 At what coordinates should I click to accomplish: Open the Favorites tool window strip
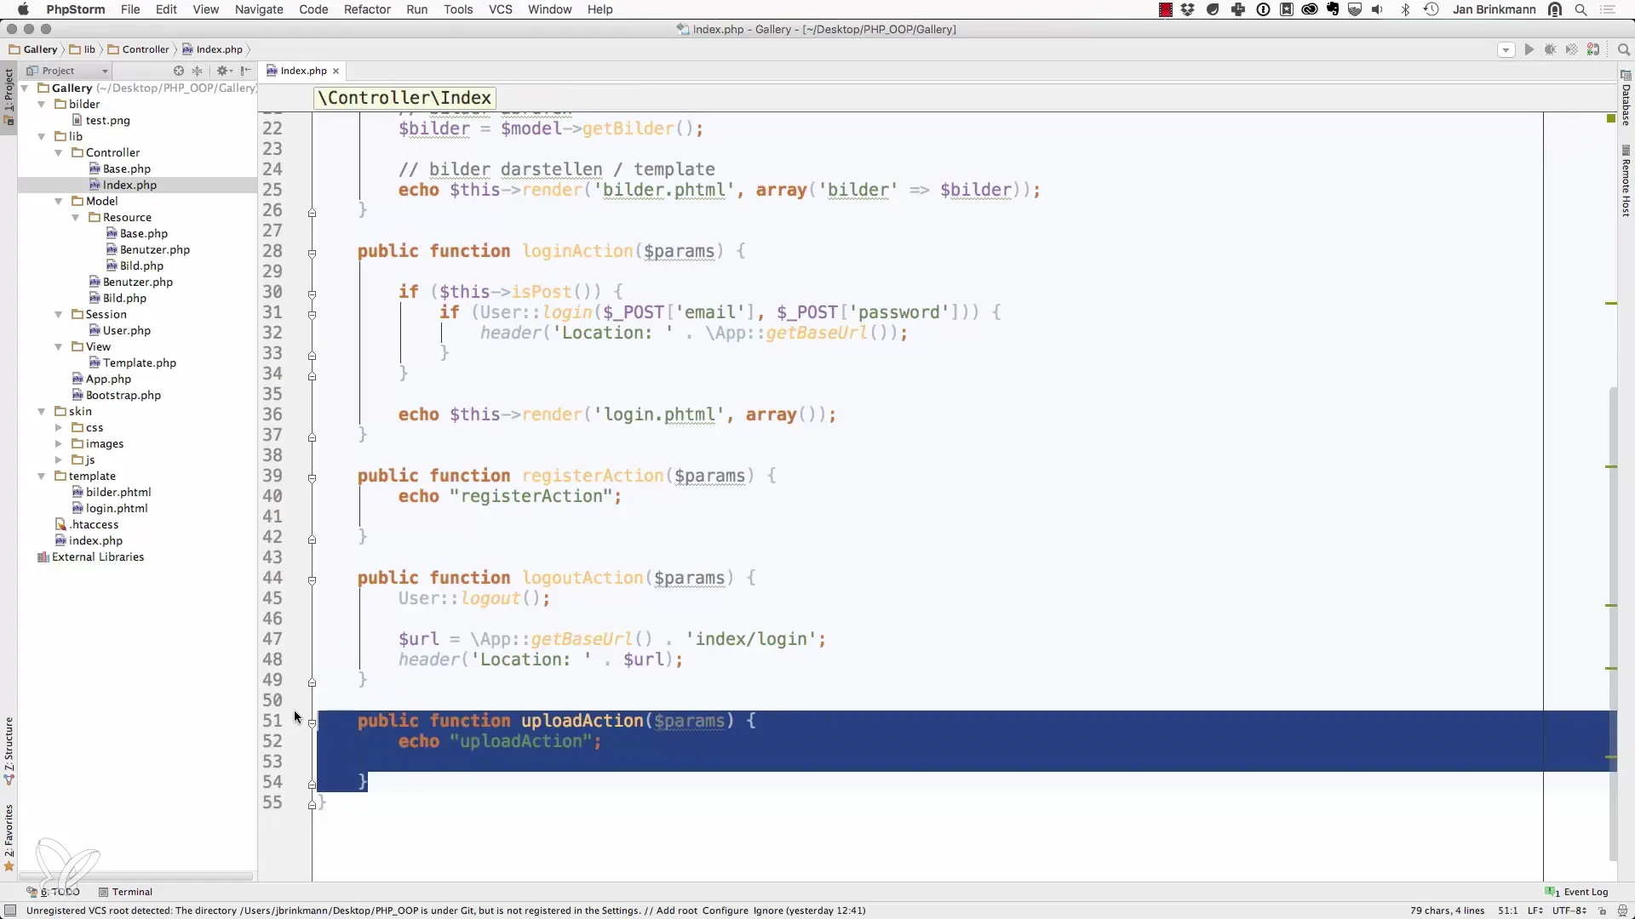9,838
